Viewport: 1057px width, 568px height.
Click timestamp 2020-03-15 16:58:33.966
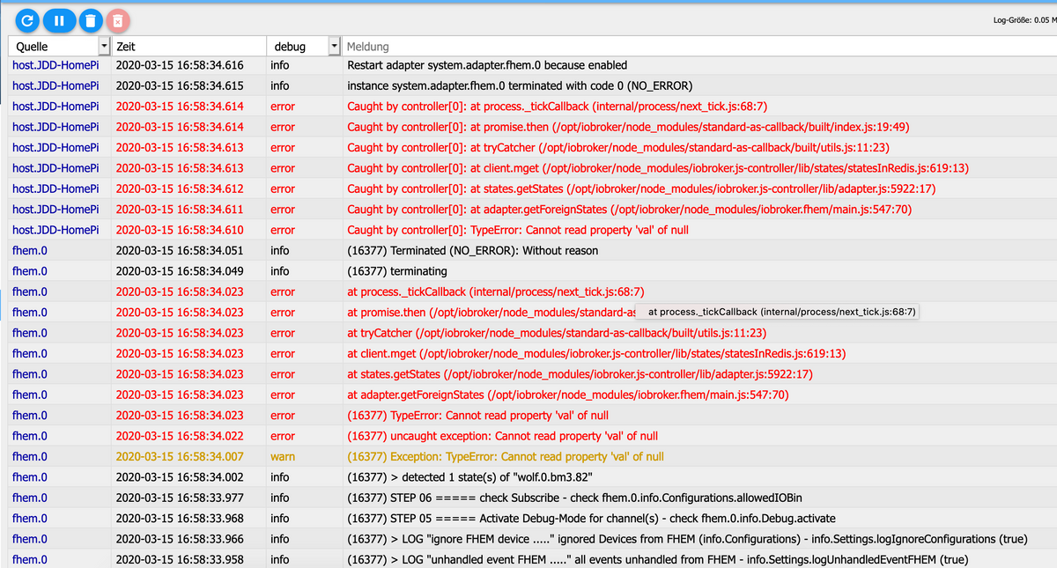[x=180, y=538]
